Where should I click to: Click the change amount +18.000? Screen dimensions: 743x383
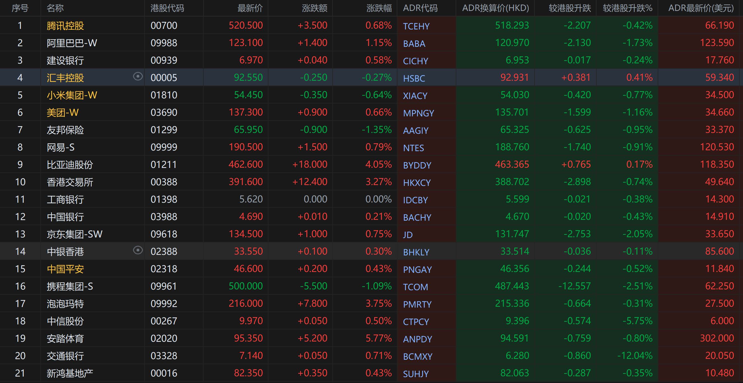[x=310, y=164]
